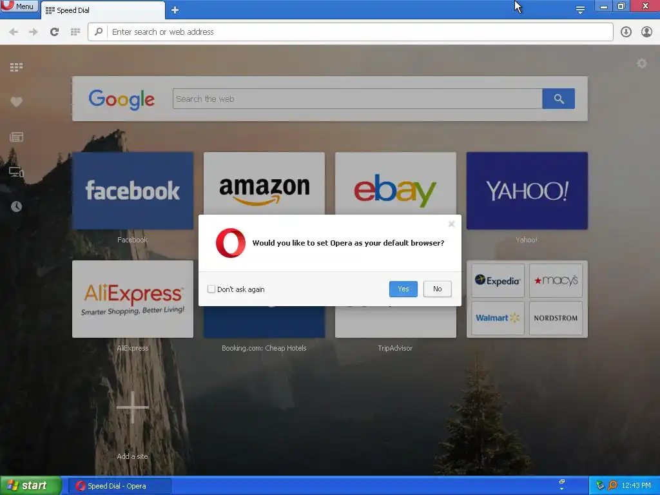Click the Yahoo! label under its tile
The height and width of the screenshot is (495, 660).
click(527, 240)
